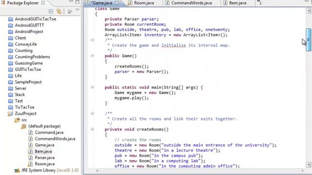
Task: Select the Counting project
Action: tap(24, 51)
